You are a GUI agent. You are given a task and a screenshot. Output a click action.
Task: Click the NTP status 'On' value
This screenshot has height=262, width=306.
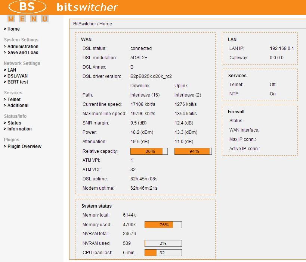click(273, 94)
